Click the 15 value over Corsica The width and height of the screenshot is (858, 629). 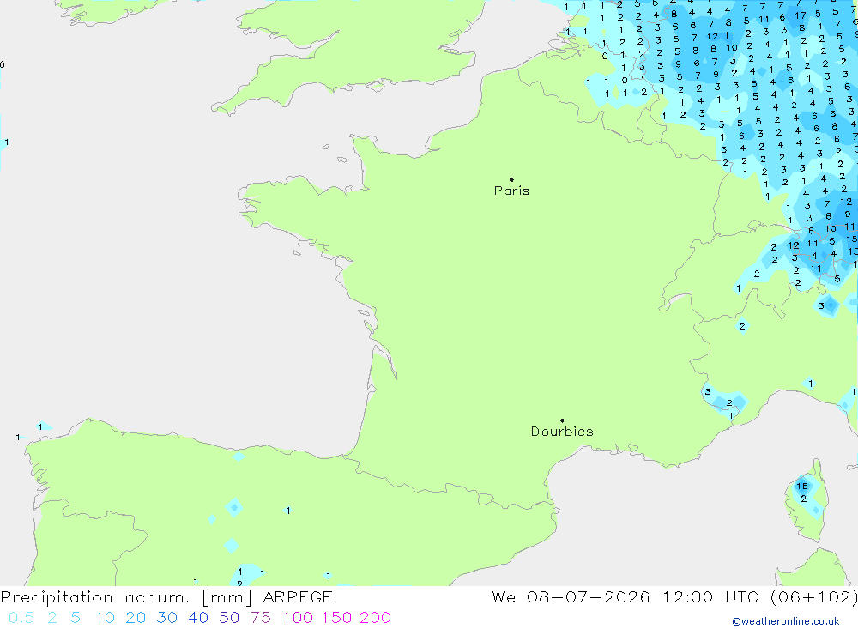[x=801, y=486]
